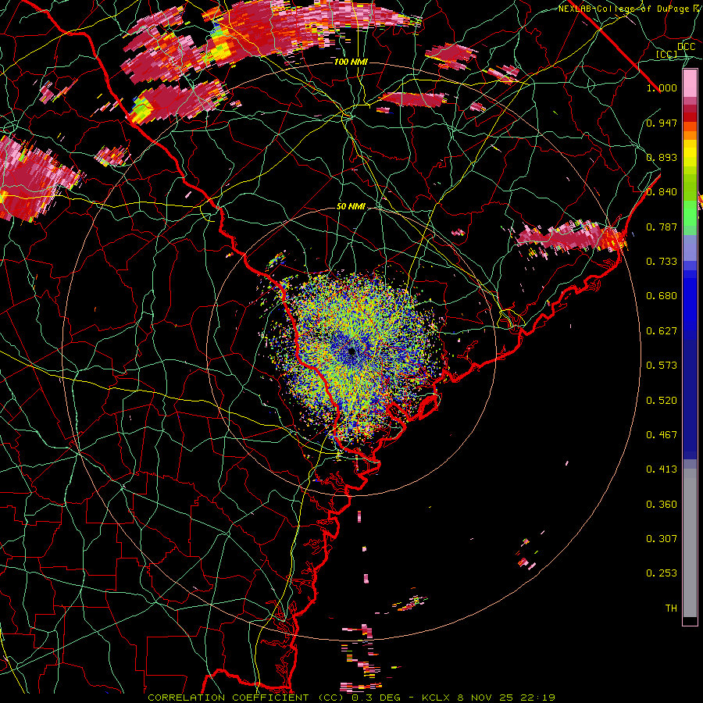The width and height of the screenshot is (703, 703).
Task: Click the 1.000 color scale value
Action: 662,87
